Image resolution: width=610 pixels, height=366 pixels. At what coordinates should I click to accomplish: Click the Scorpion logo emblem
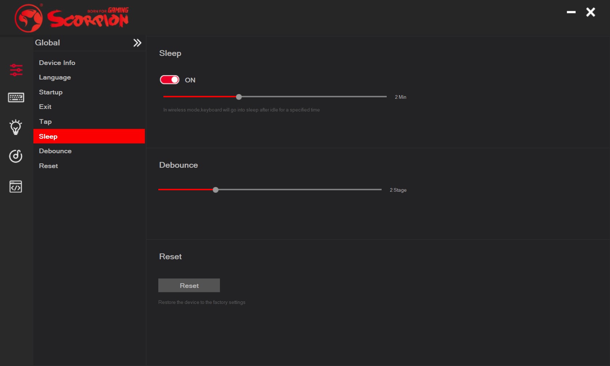28,18
